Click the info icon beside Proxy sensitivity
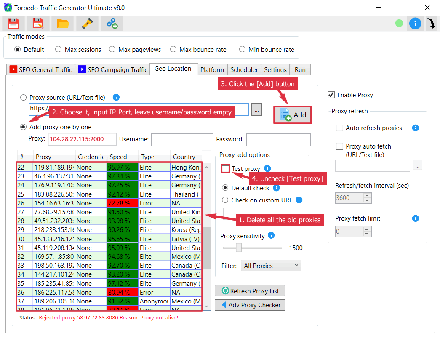 click(x=271, y=235)
